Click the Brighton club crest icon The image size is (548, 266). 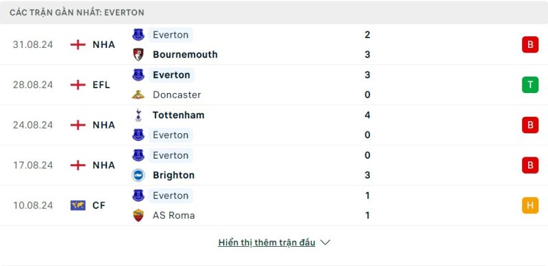point(138,175)
